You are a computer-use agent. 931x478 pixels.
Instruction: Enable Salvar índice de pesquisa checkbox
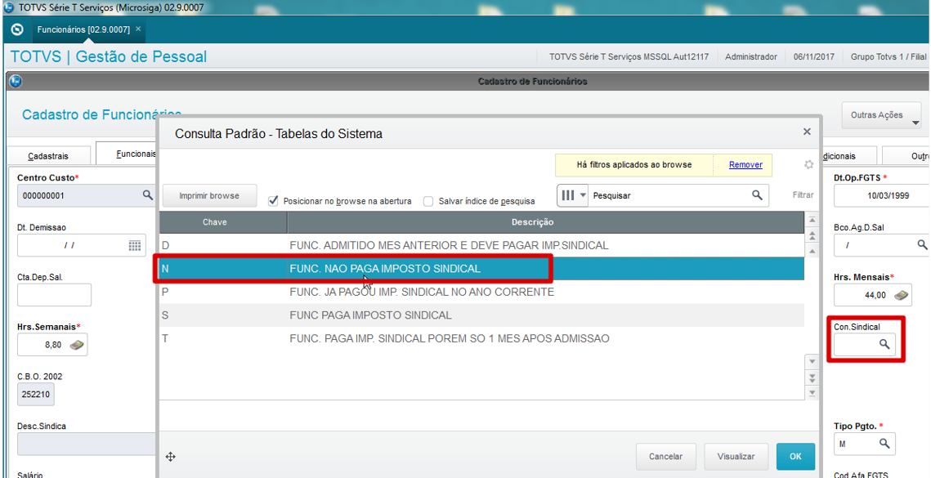[428, 201]
